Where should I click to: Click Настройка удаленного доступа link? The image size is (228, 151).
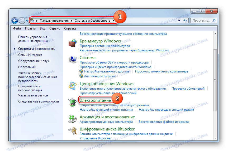pos(107,71)
